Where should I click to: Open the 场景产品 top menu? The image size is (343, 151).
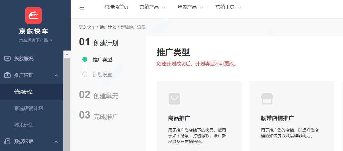pyautogui.click(x=187, y=7)
